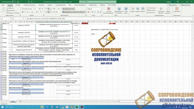
Task: Click the Excel taskbar icon
Action: point(77,107)
